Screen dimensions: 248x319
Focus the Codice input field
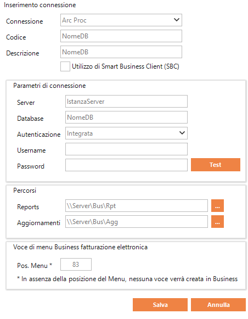(121, 36)
